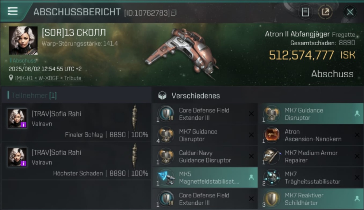Select the MK7 Medium Armor Repairer item
This screenshot has width=364, height=210.
(x=311, y=157)
